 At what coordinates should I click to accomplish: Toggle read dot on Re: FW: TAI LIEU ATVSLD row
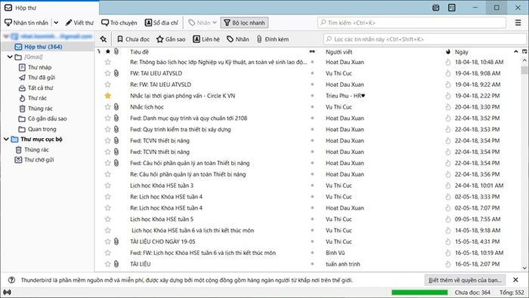(312, 84)
